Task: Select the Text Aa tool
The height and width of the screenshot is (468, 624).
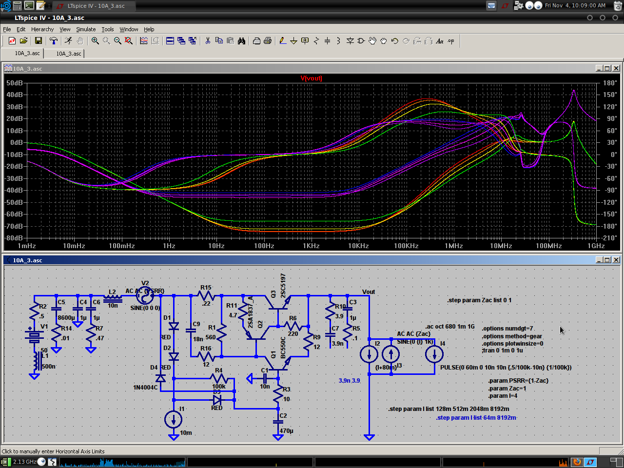Action: pos(440,41)
